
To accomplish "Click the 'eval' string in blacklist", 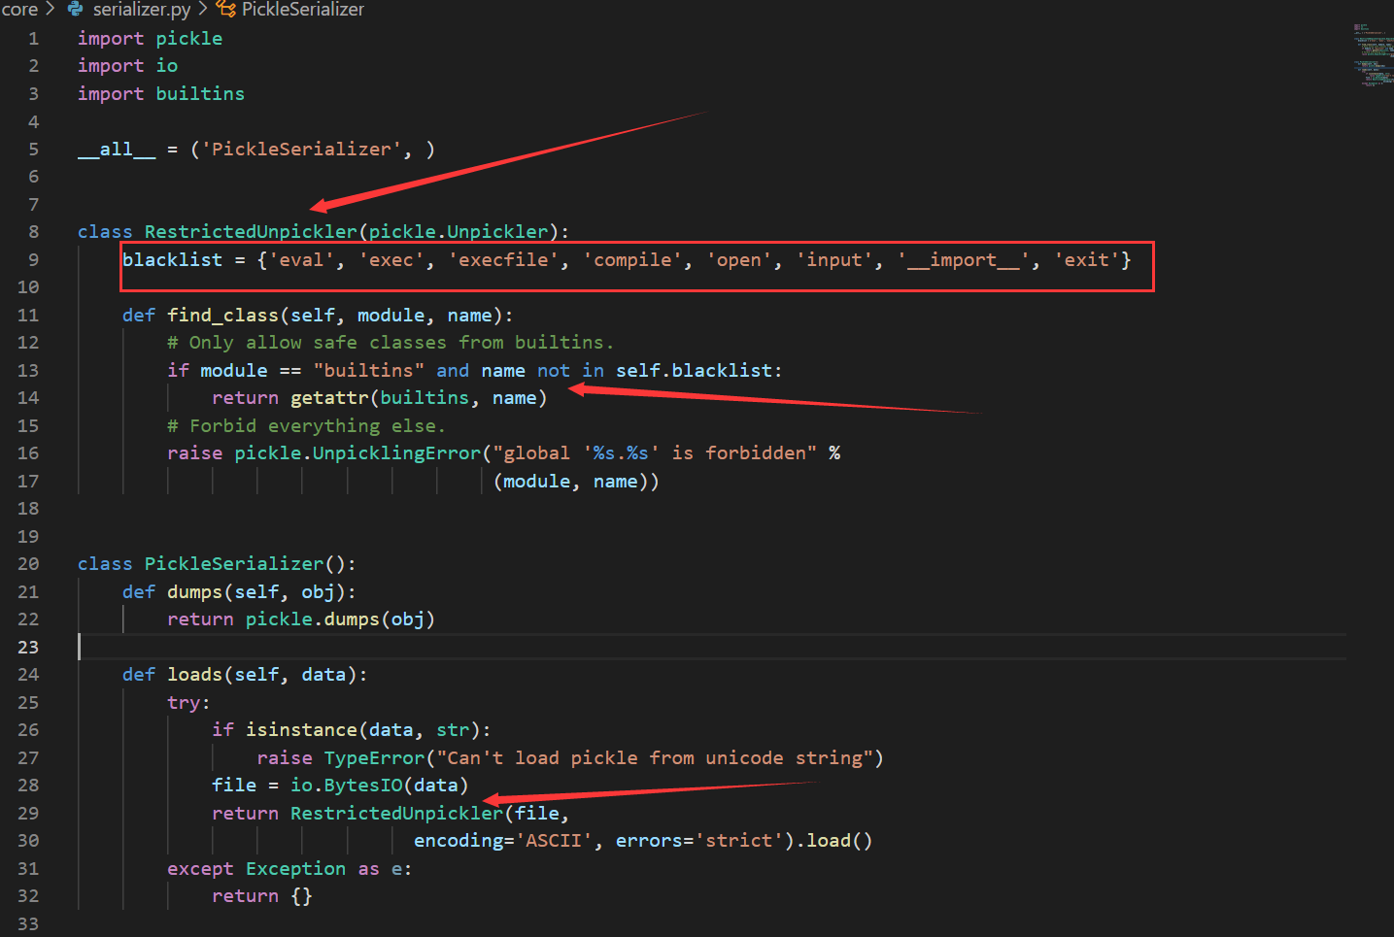I will click(x=301, y=260).
